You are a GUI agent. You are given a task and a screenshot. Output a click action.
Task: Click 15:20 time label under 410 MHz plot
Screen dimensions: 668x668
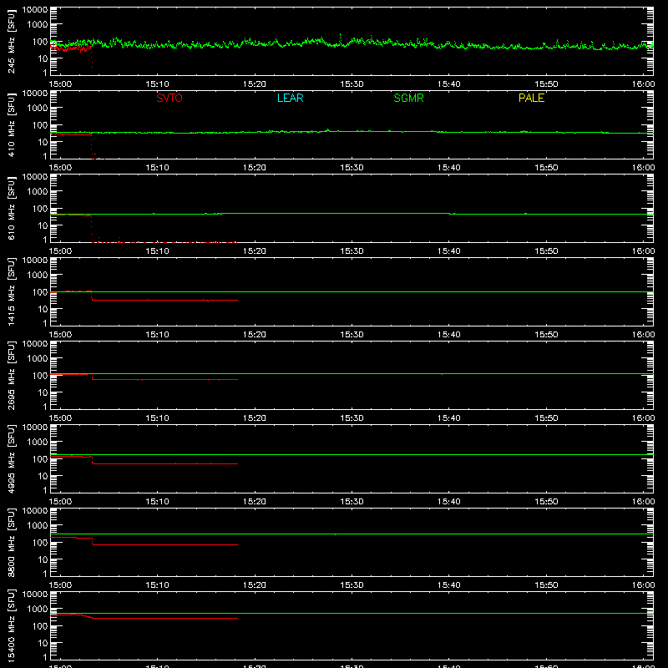(255, 168)
